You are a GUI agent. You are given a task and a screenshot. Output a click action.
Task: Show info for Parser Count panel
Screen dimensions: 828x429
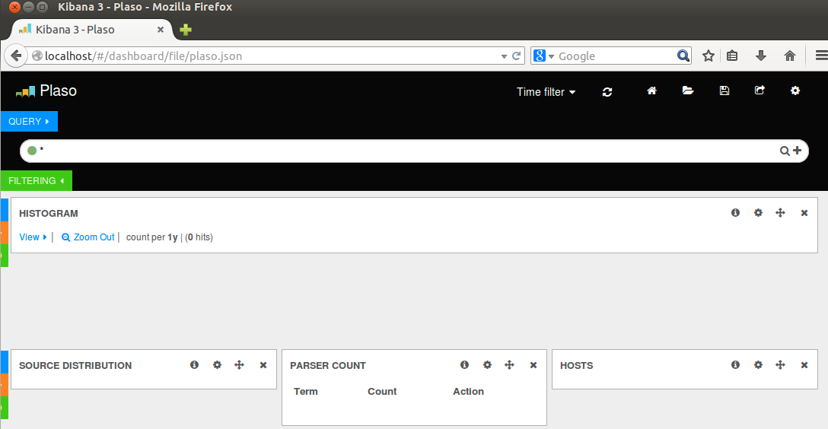point(464,364)
